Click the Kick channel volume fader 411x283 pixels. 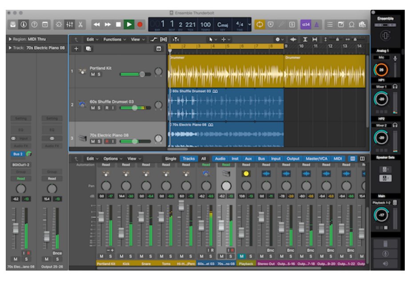click(121, 232)
